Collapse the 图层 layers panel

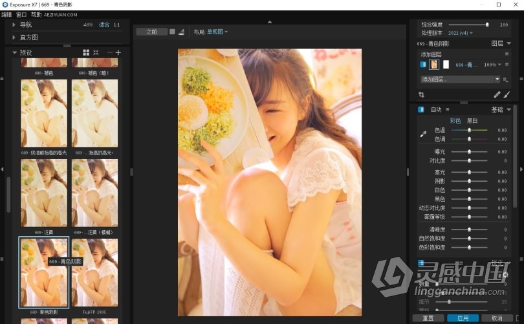click(508, 43)
